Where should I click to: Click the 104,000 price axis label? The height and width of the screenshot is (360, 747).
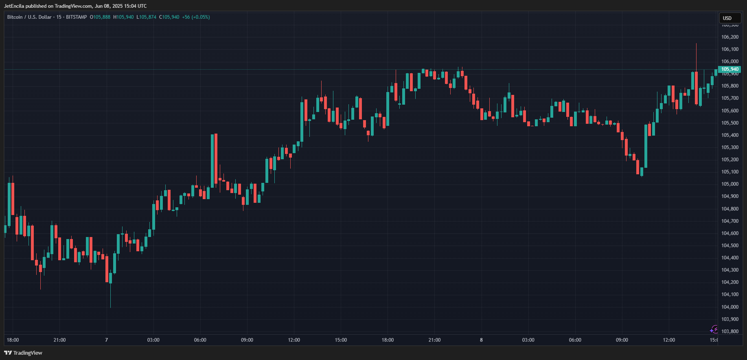point(729,307)
